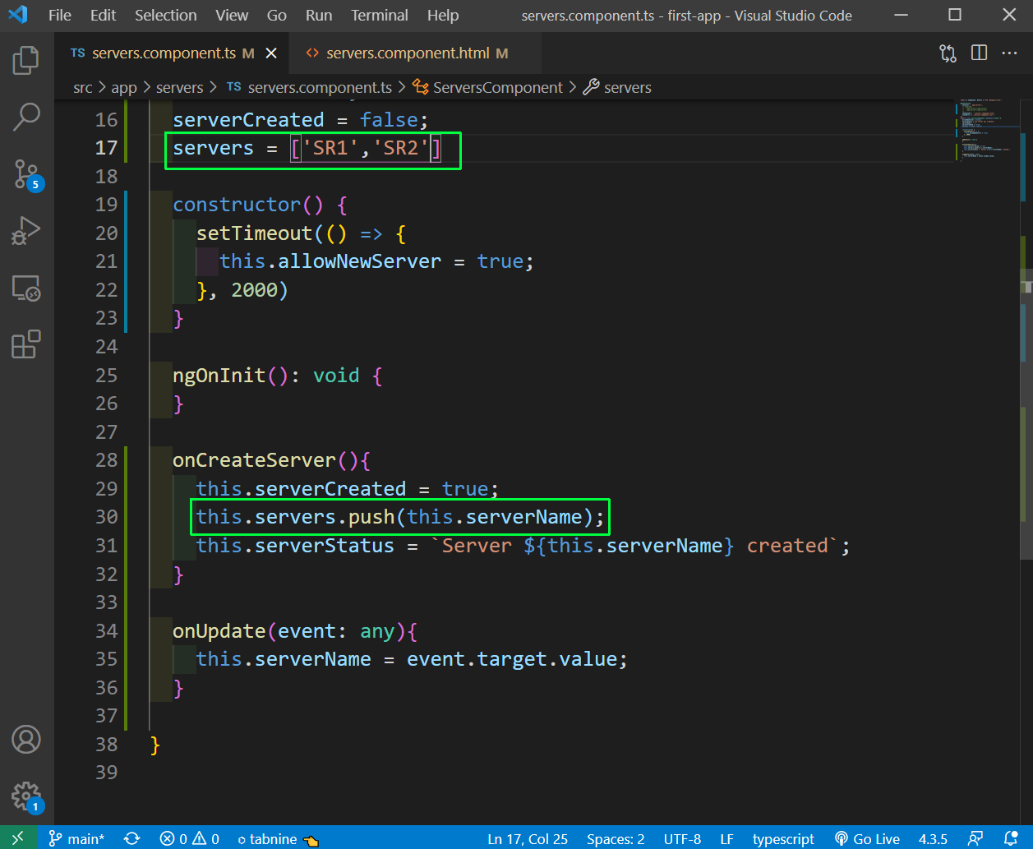Click on the setTimeout call

click(255, 233)
